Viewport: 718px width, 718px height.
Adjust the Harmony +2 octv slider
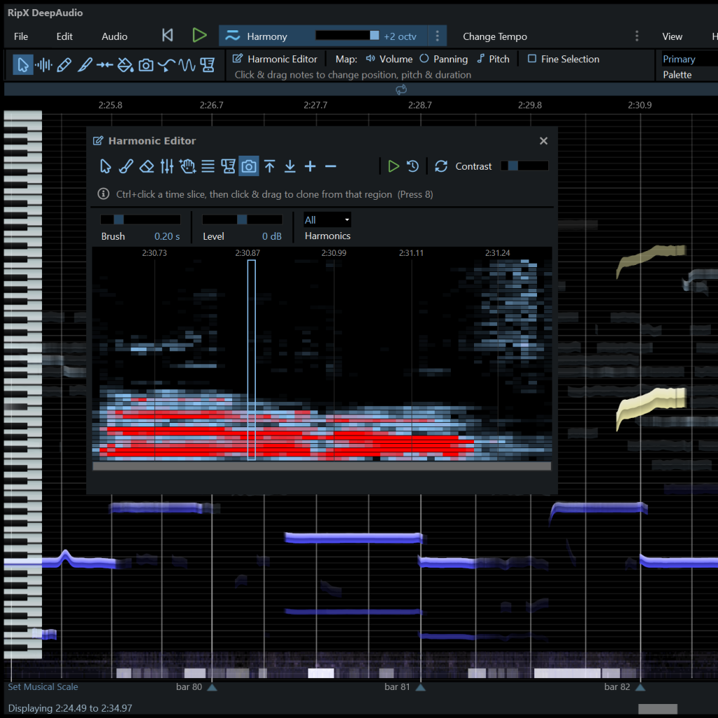(347, 36)
